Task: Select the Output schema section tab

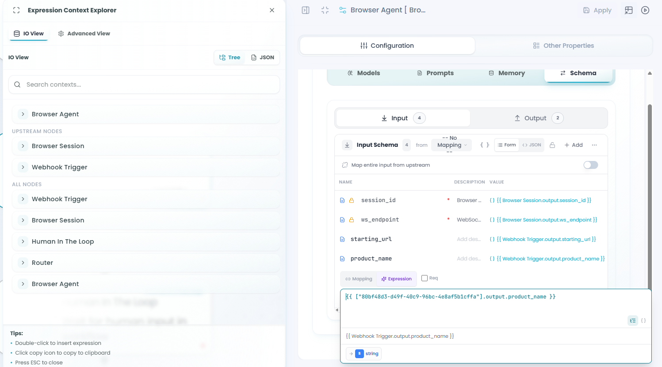Action: [539, 118]
